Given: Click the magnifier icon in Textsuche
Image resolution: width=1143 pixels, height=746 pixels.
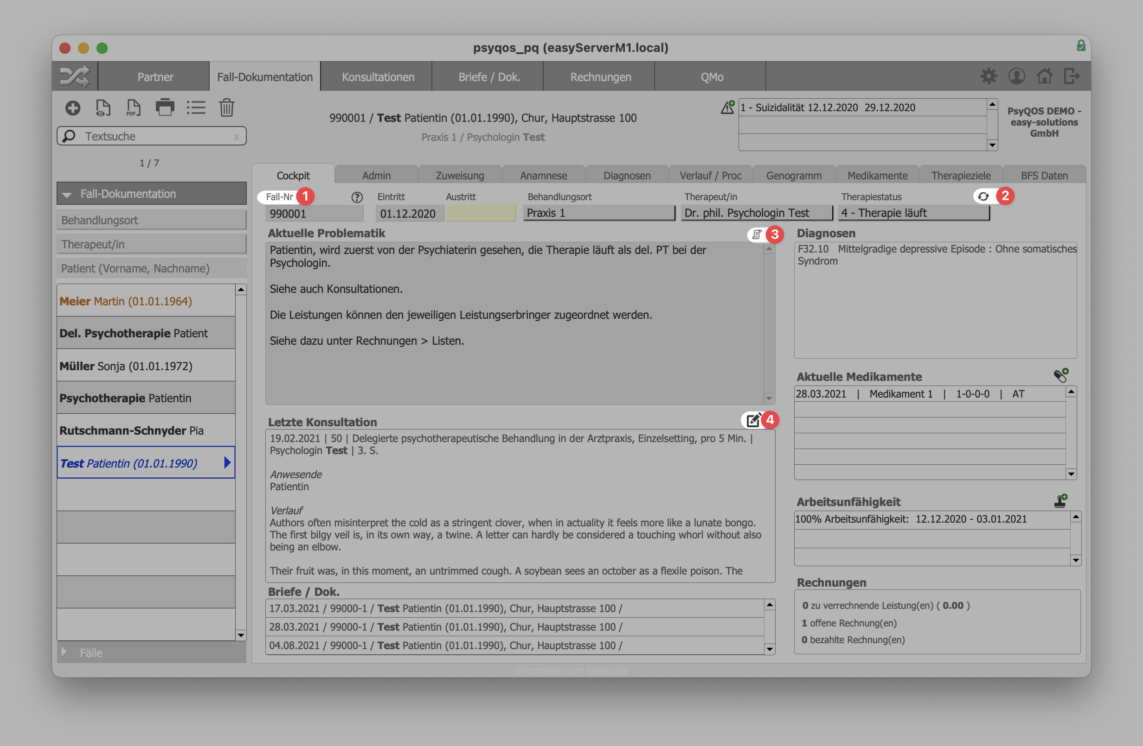Looking at the screenshot, I should tap(69, 136).
